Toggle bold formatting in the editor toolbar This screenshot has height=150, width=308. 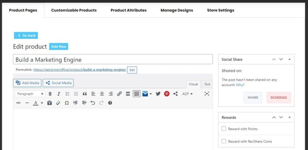(x=50, y=94)
